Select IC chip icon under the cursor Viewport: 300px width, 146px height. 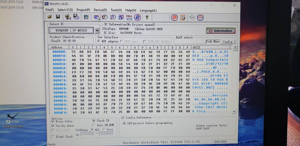click(x=96, y=18)
